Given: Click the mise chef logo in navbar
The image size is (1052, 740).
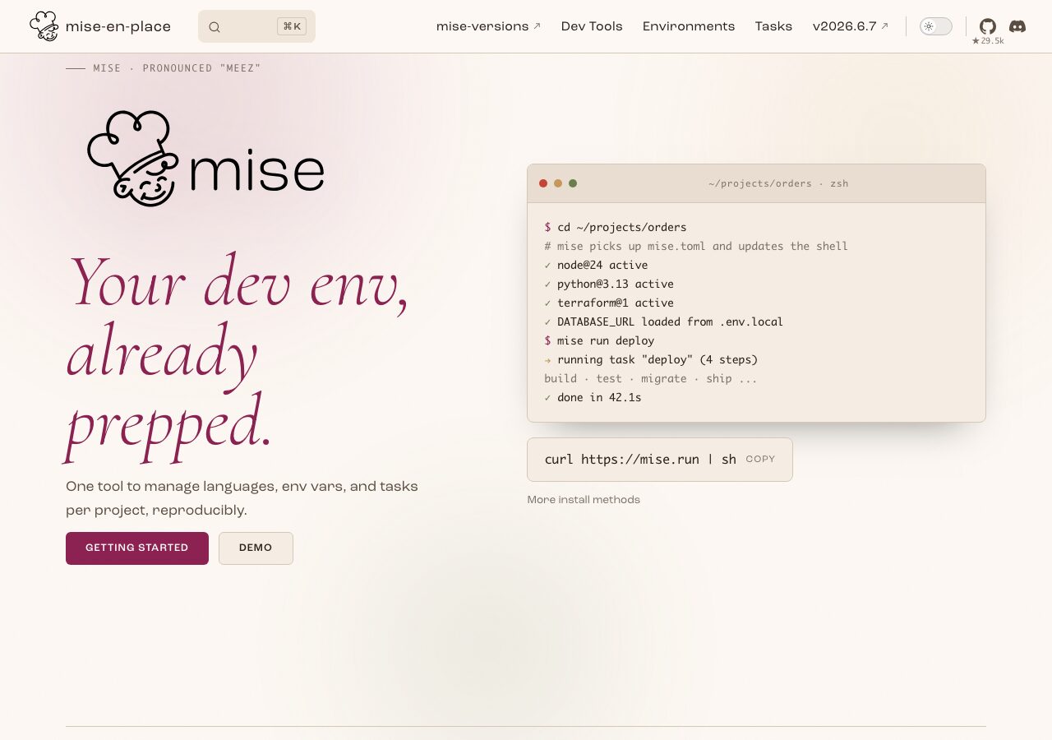Looking at the screenshot, I should (44, 26).
